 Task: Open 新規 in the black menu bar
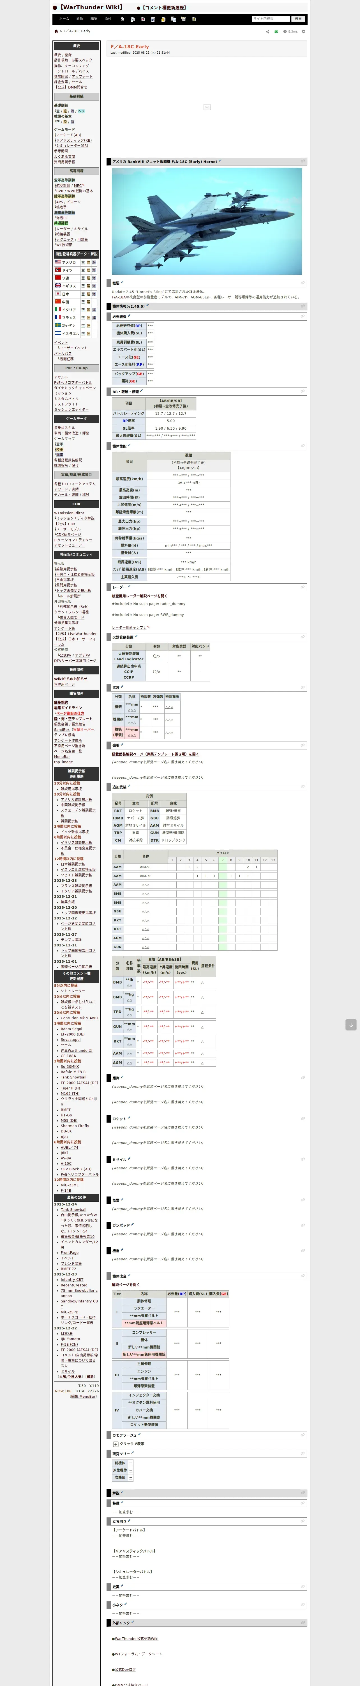80,19
